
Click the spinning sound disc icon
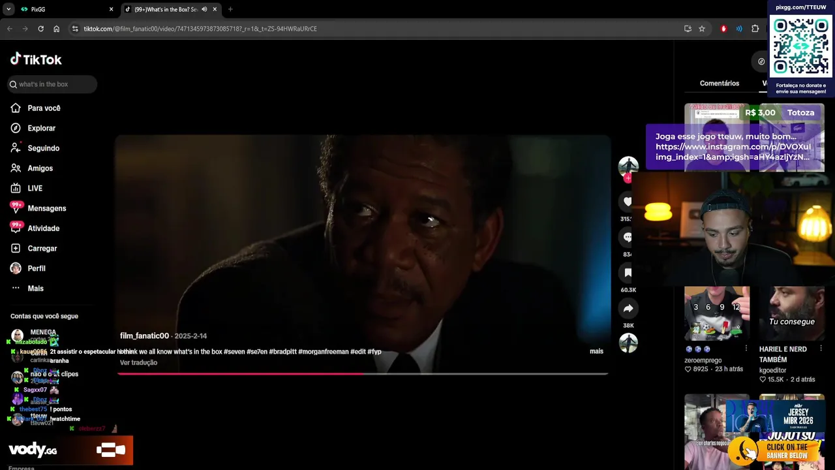tap(628, 343)
